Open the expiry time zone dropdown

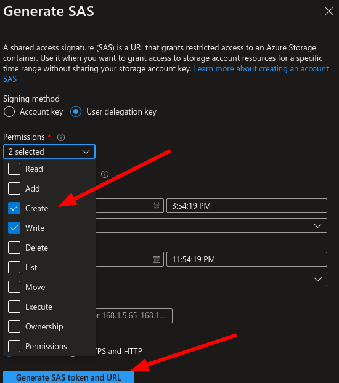[x=211, y=279]
